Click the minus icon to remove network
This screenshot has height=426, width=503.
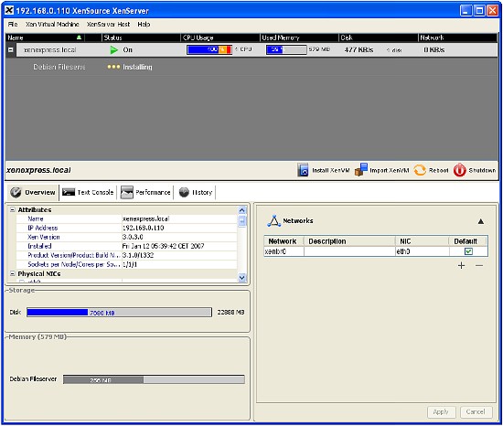pos(479,265)
